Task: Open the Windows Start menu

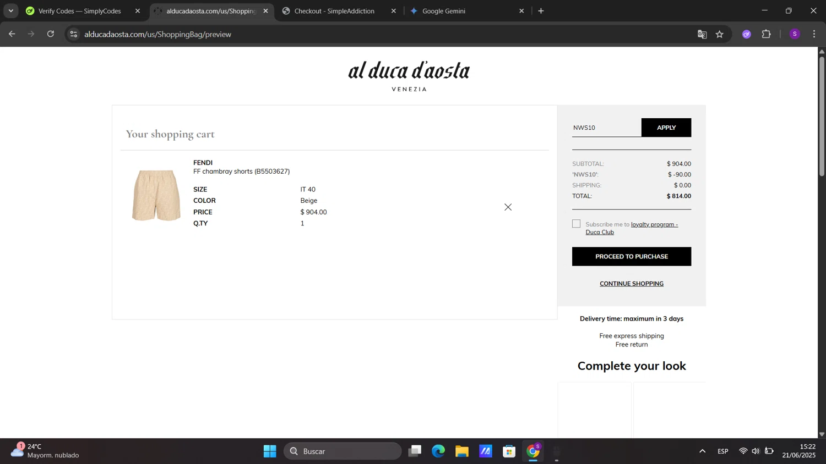Action: point(270,451)
